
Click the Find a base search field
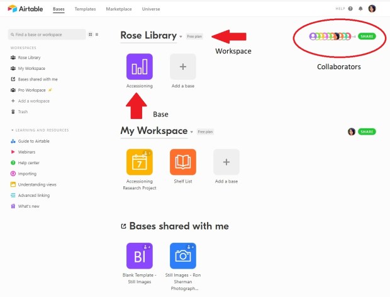47,35
